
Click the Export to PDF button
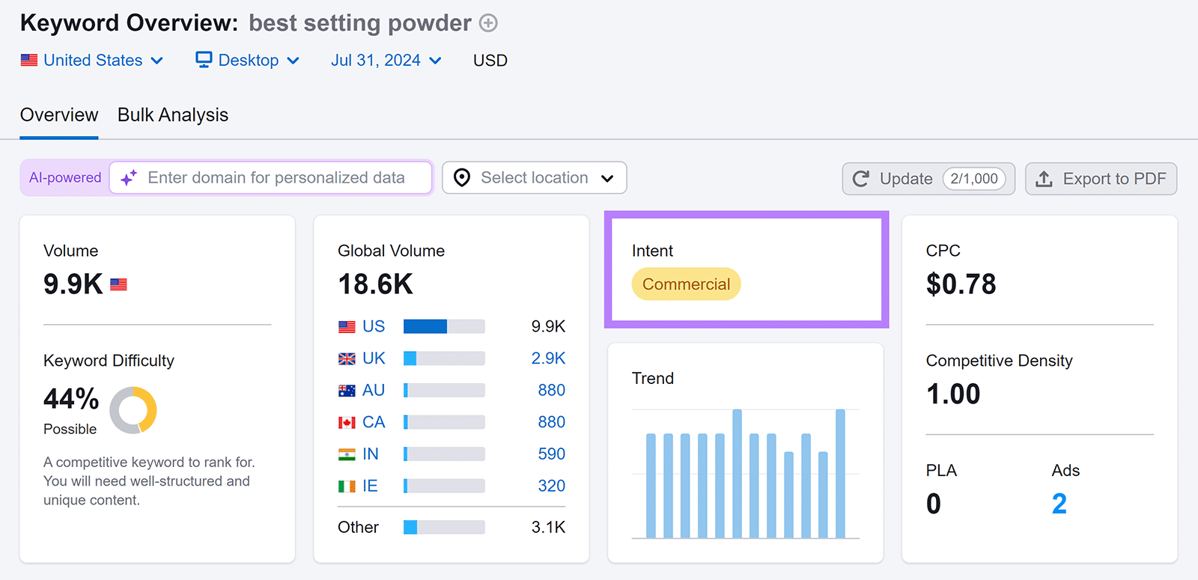pyautogui.click(x=1101, y=179)
